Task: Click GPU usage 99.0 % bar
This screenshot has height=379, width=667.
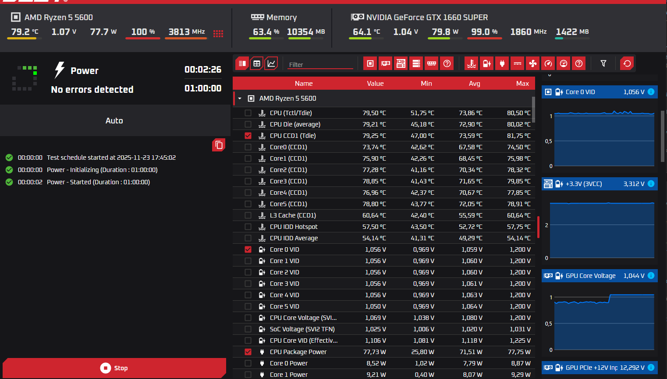Action: 484,38
